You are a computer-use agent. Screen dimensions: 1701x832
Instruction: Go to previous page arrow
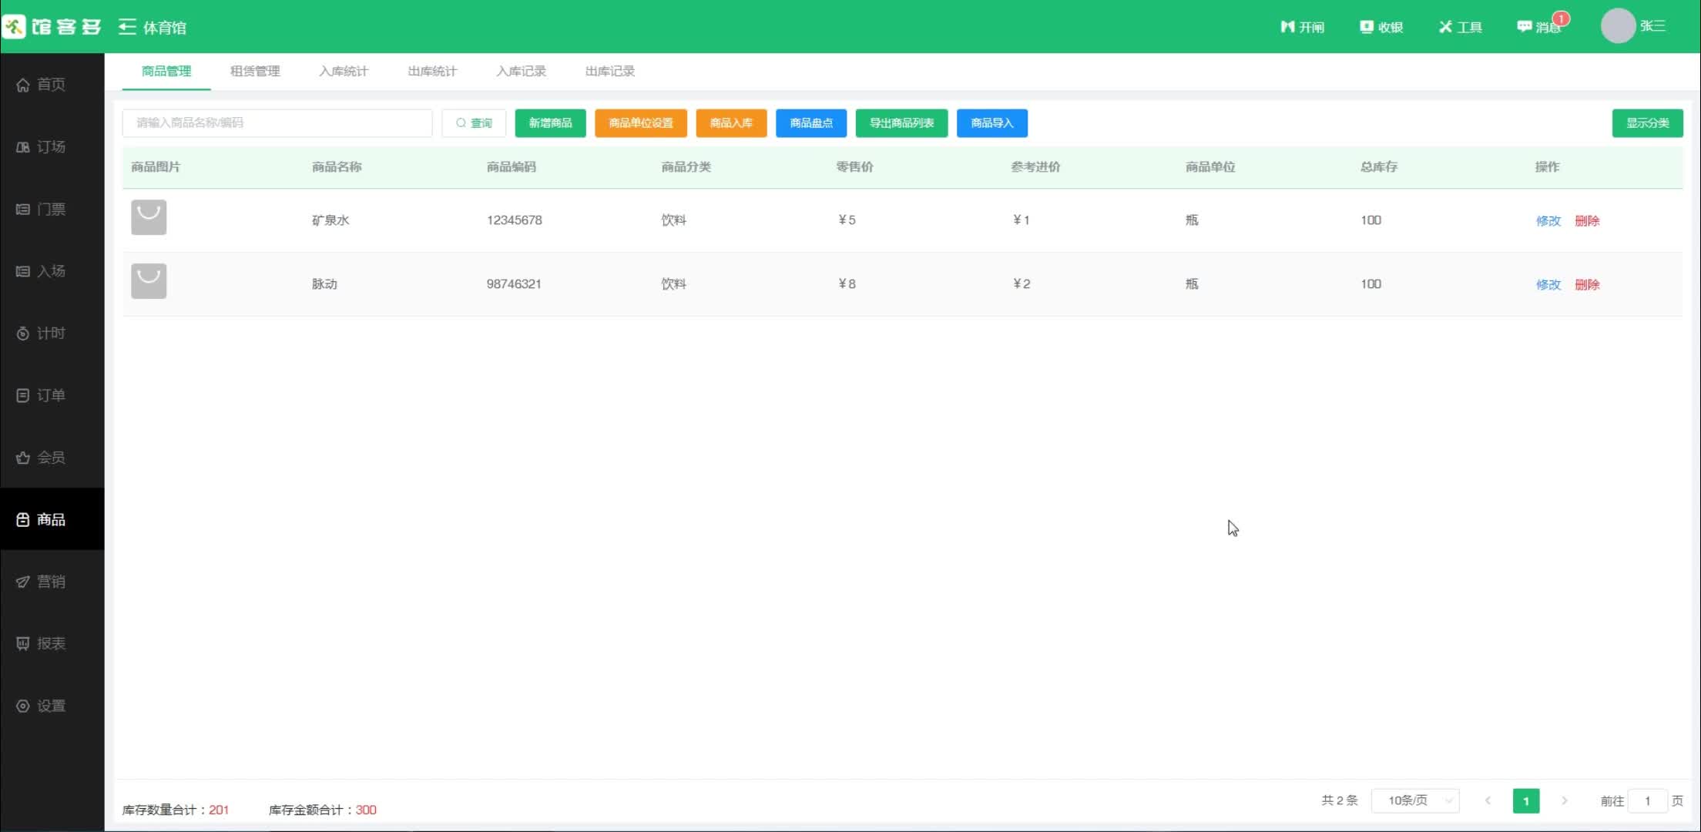pos(1488,801)
